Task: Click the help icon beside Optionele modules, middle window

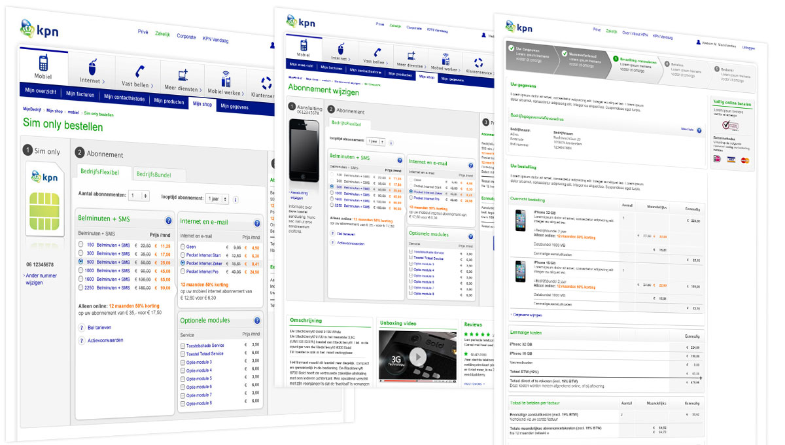Action: tap(471, 236)
